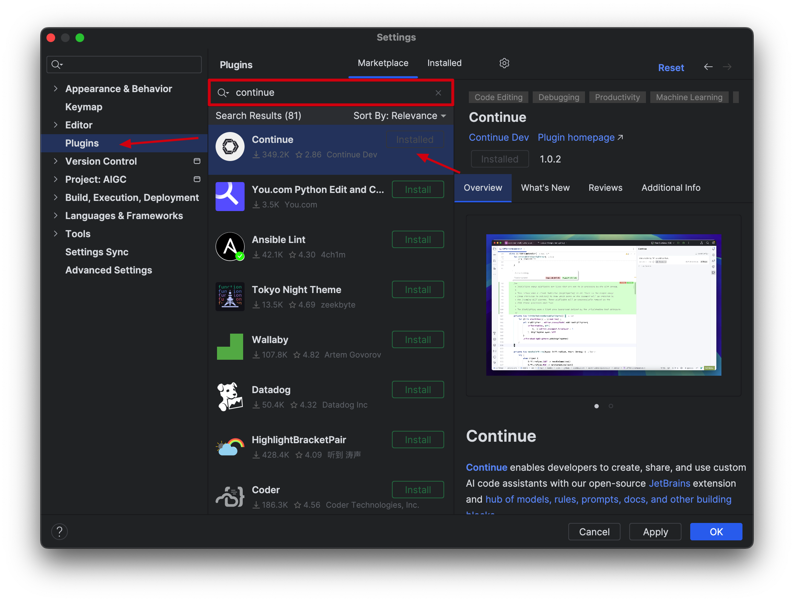Expand the Editor settings node
The image size is (794, 602).
pos(56,125)
